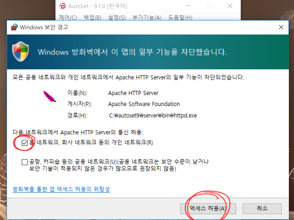Enable the 공항, 커피숍 공용 네트워크 checkbox
The width and height of the screenshot is (294, 220).
click(x=25, y=162)
